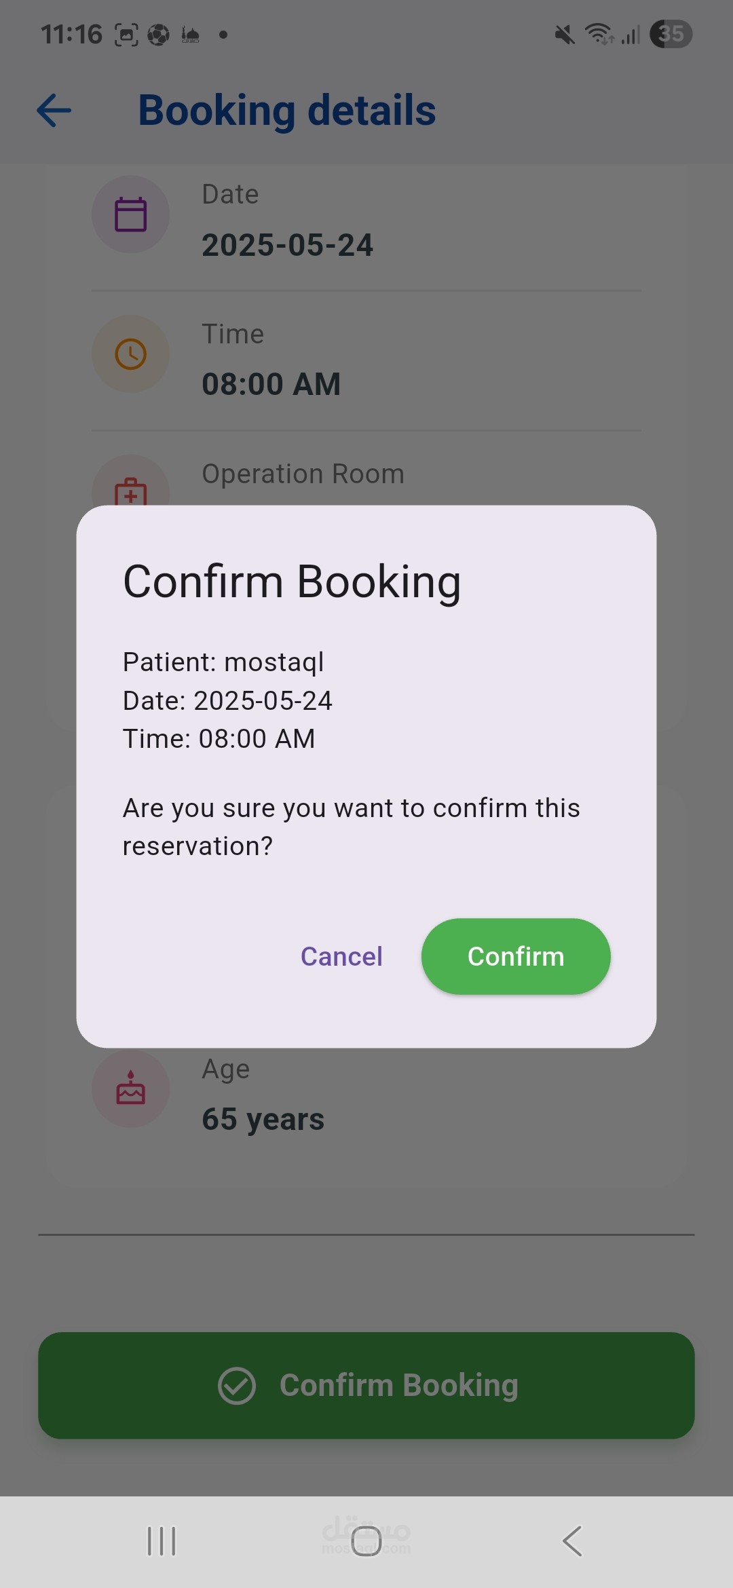733x1588 pixels.
Task: Tap the battery indicator showing 35
Action: click(671, 34)
